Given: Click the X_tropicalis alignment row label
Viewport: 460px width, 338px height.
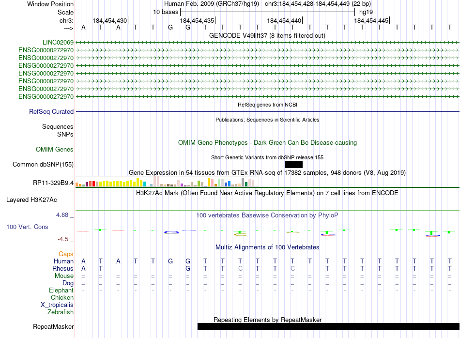Looking at the screenshot, I should (57, 305).
